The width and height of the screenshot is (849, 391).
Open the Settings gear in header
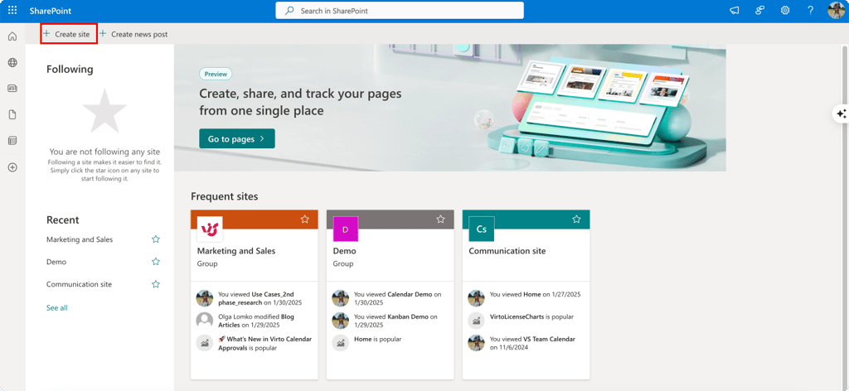click(784, 10)
